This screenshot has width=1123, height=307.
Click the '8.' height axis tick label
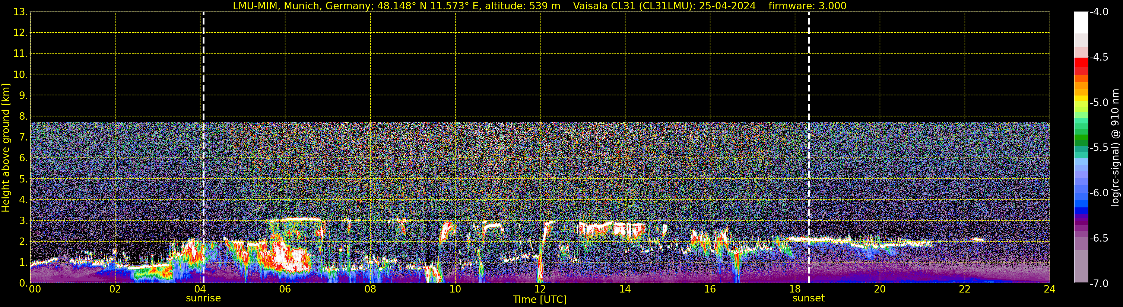tap(23, 117)
